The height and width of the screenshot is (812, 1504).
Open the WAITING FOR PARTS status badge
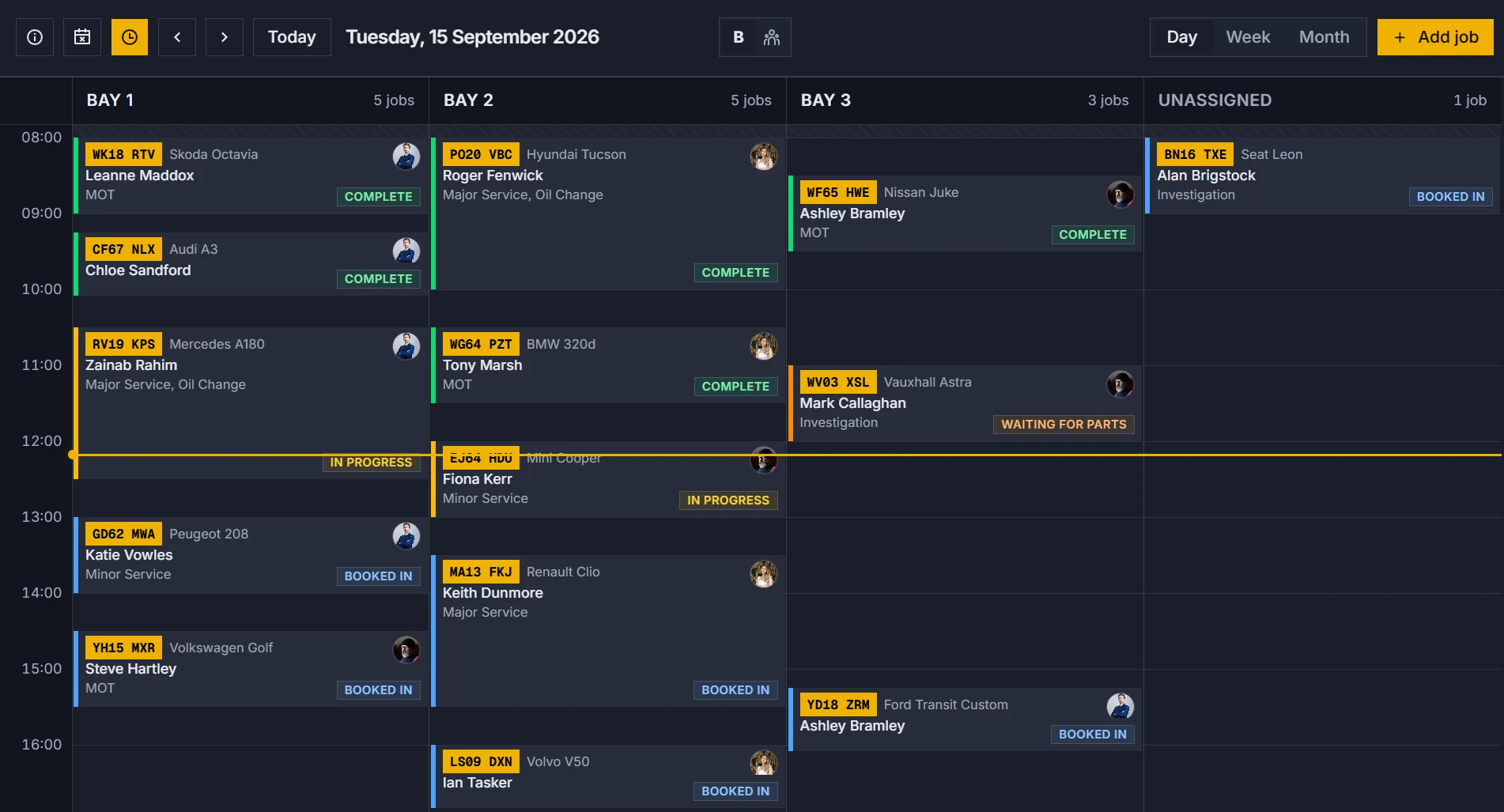coord(1064,425)
